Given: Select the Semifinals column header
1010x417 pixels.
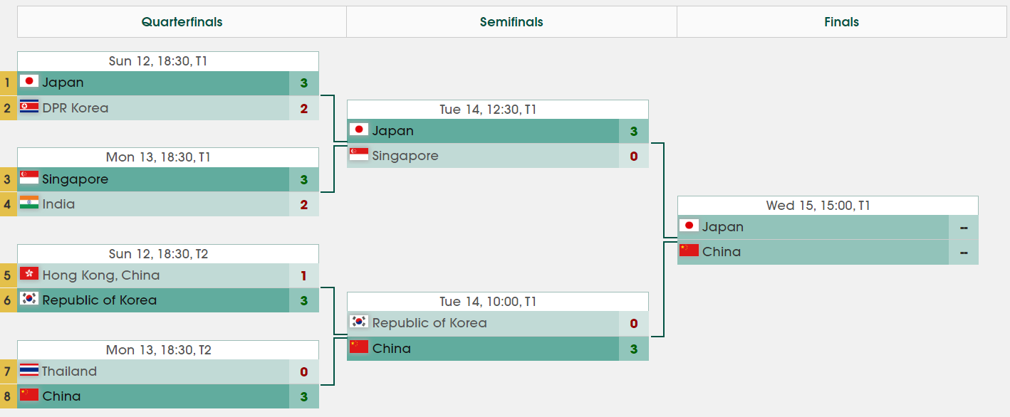Looking at the screenshot, I should click(x=511, y=22).
